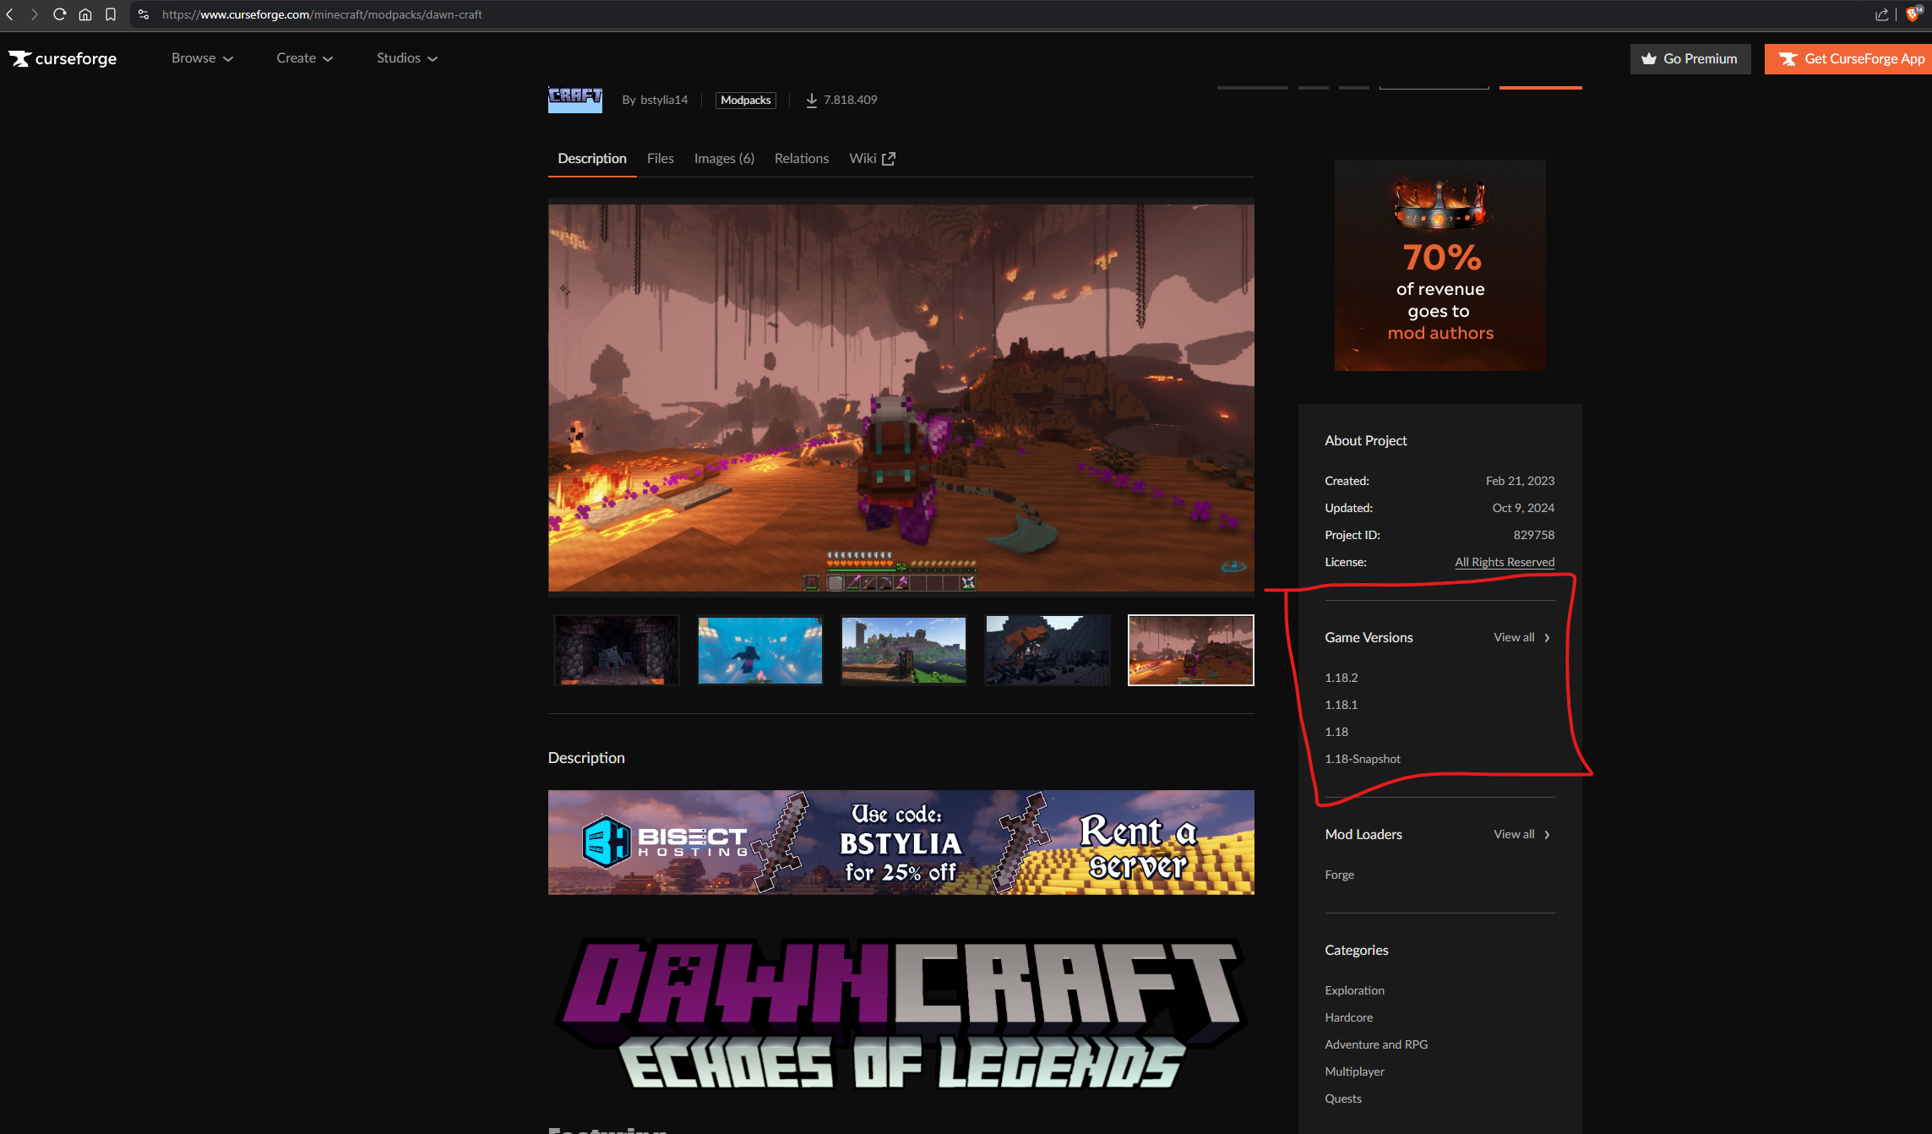
Task: Click the Modpacks category tag
Action: point(745,100)
